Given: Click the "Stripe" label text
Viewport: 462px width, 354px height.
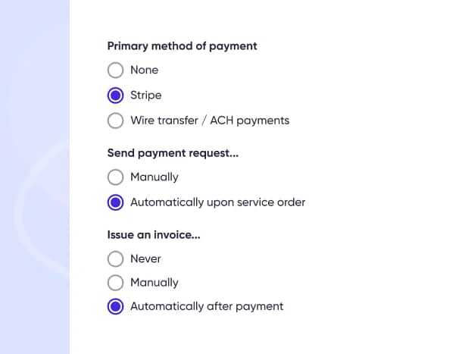Looking at the screenshot, I should tap(146, 96).
